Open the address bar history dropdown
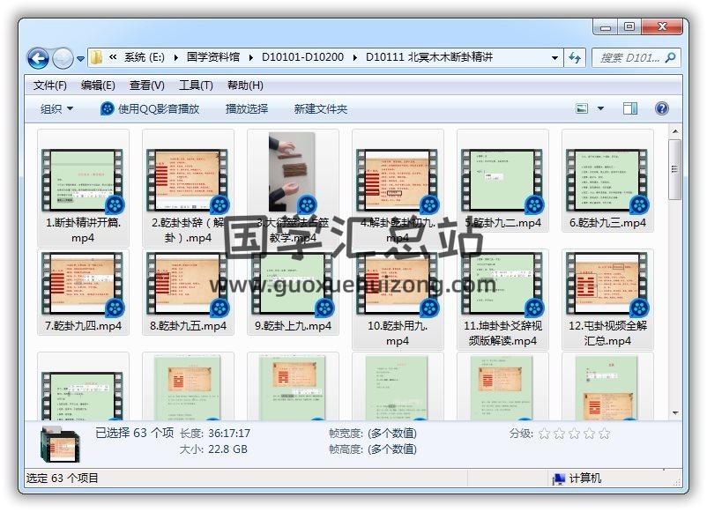The height and width of the screenshot is (512, 707). click(x=554, y=57)
